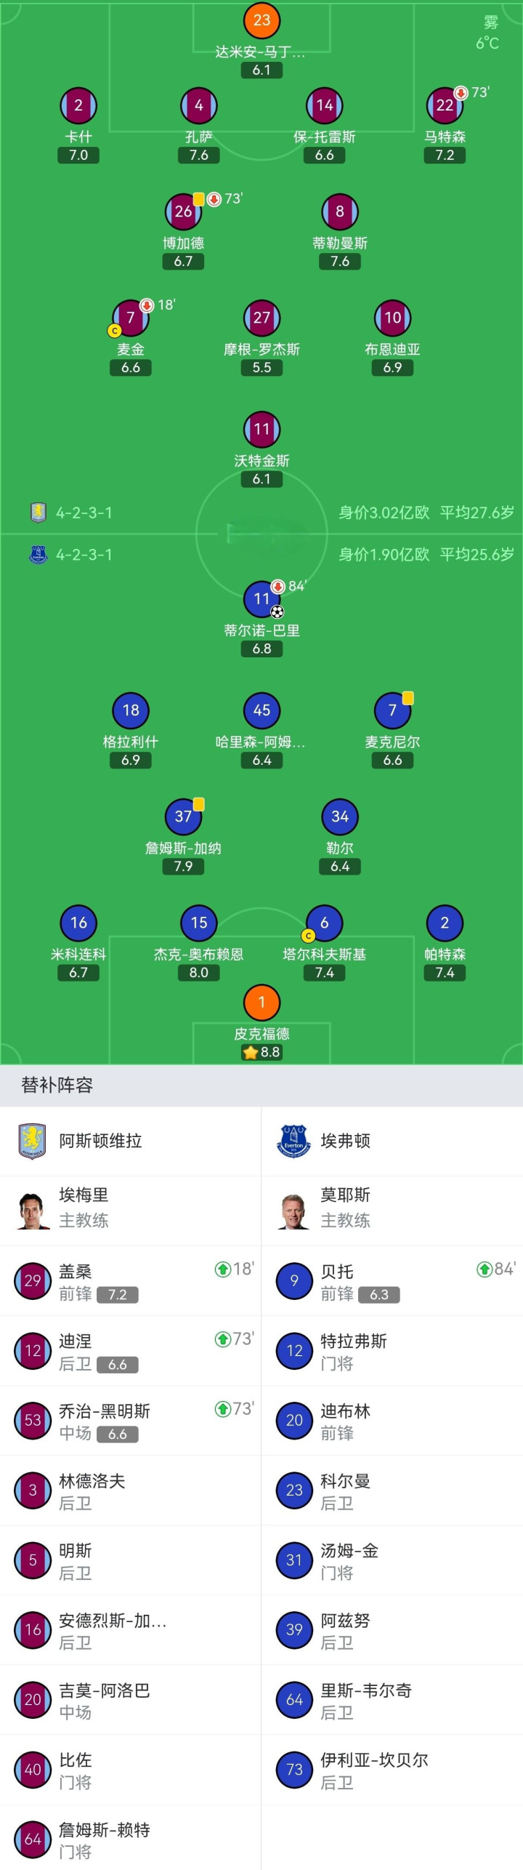Click Everton crest beside bottom formation
The height and width of the screenshot is (1870, 523).
point(38,555)
